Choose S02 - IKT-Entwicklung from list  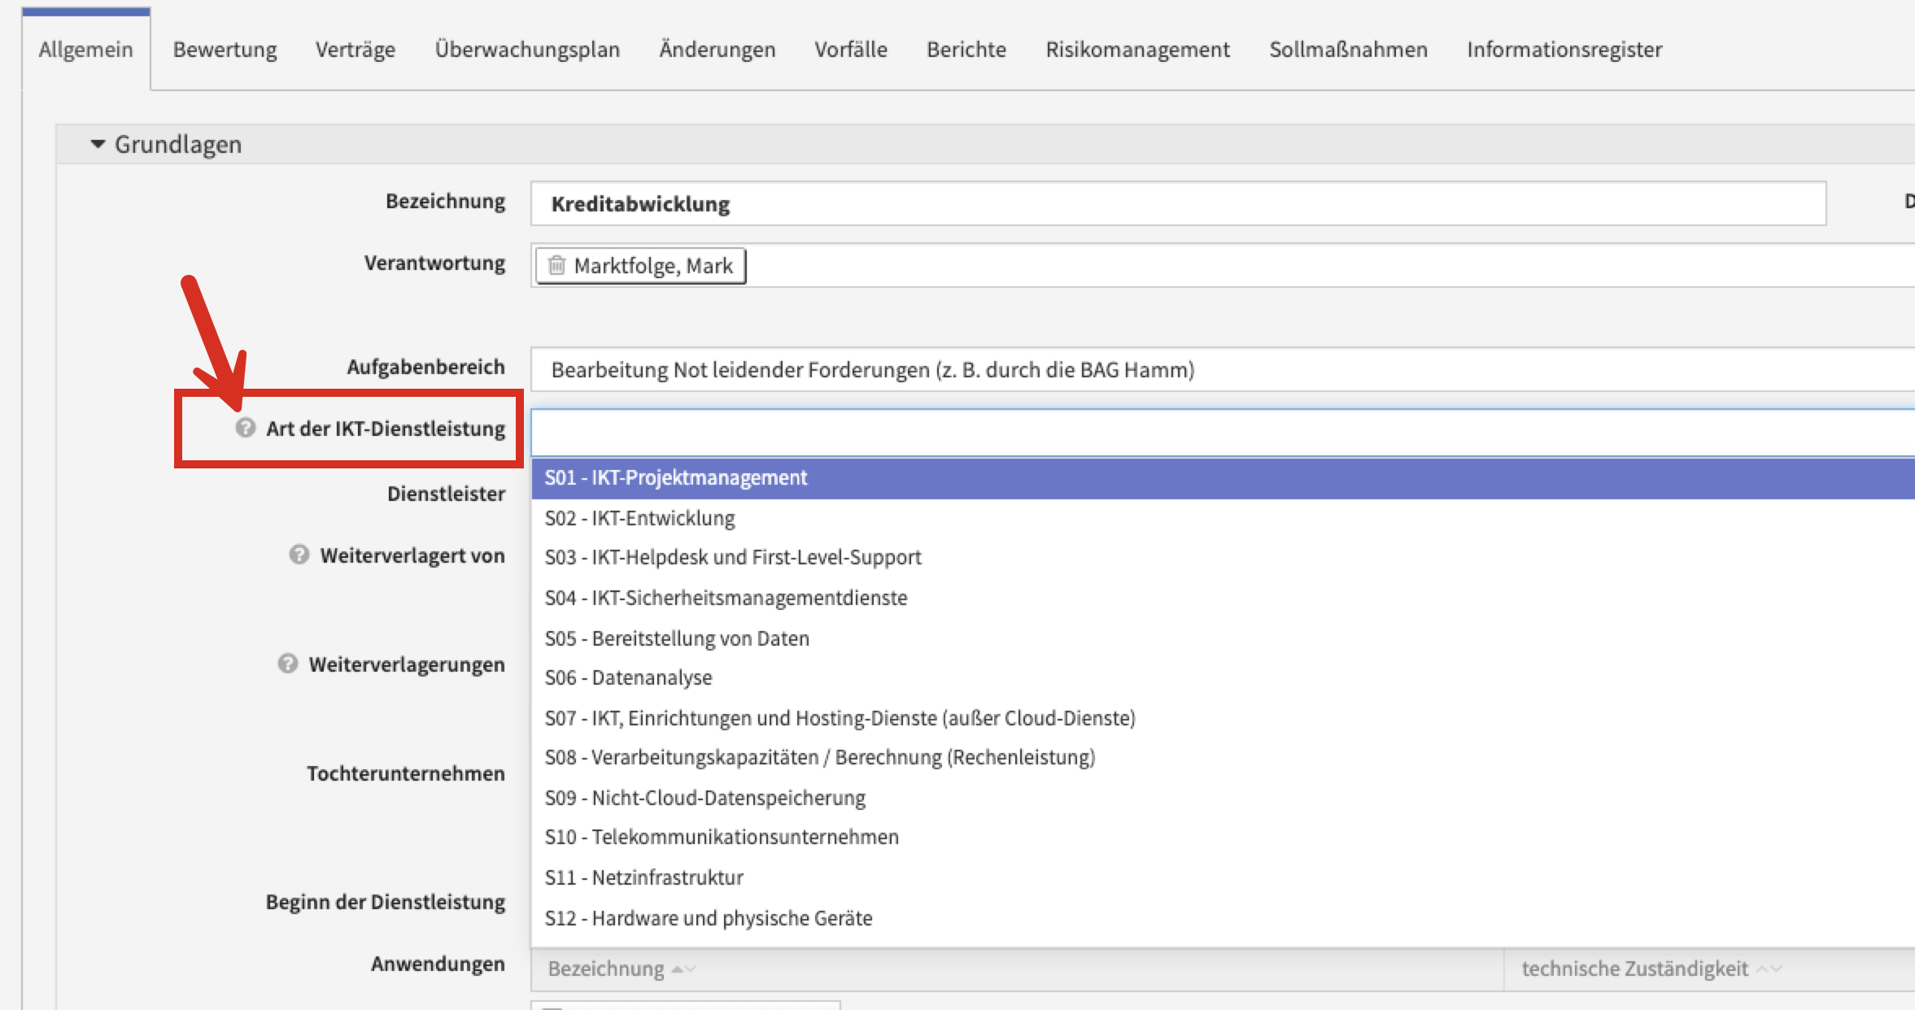(639, 518)
